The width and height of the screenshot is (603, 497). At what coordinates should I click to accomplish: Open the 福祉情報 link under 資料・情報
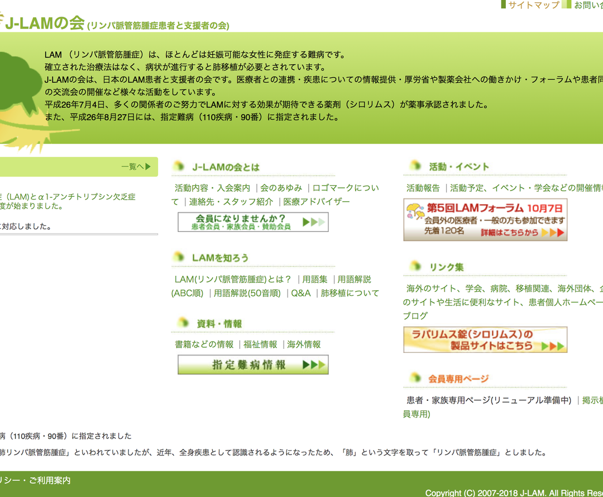(x=261, y=344)
